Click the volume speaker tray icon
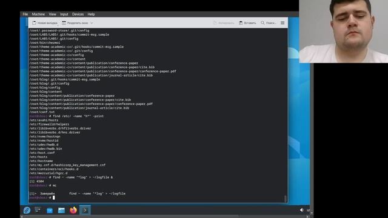 pos(301,210)
